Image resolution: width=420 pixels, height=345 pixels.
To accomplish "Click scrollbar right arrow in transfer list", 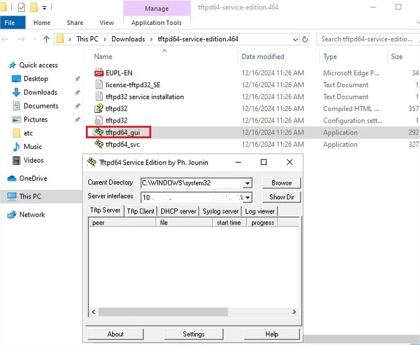I will [294, 312].
